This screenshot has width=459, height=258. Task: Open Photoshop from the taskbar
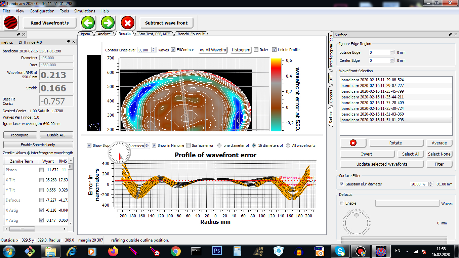point(217,251)
